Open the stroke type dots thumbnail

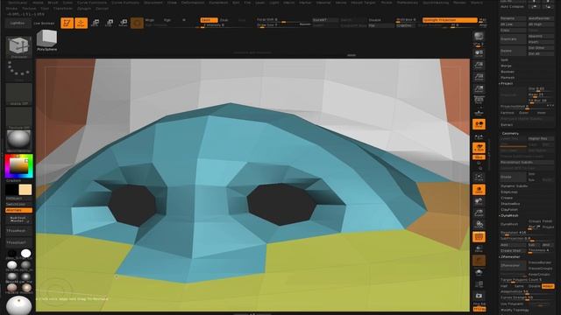point(18,70)
